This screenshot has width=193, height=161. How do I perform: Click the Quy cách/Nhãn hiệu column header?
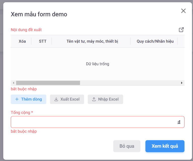[155, 41]
